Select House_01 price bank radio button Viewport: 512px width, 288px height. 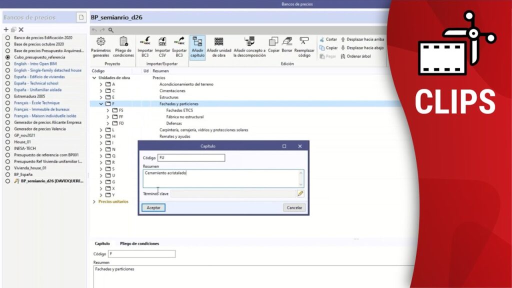[7, 142]
